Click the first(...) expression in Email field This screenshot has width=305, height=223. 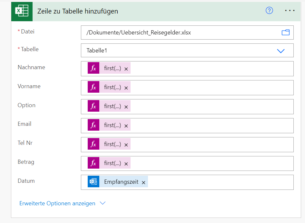(113, 125)
